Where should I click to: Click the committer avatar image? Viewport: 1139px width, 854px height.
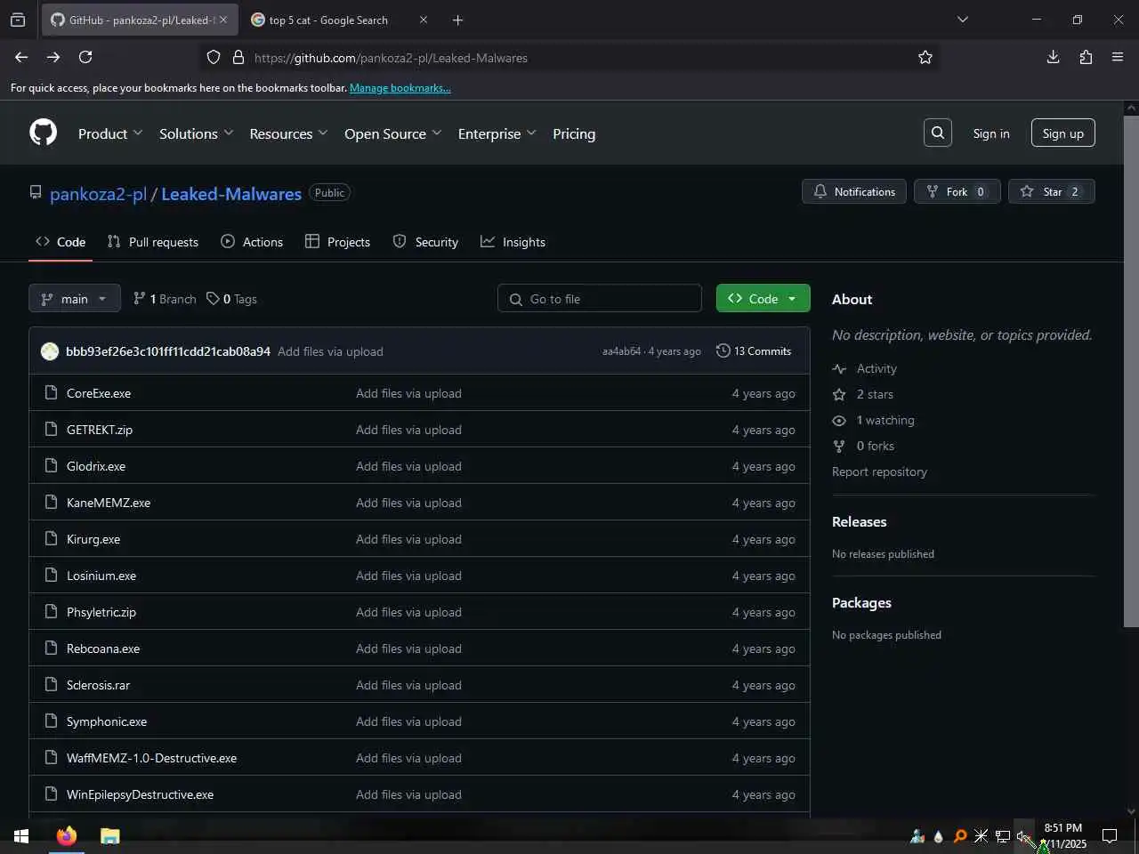[x=50, y=351]
